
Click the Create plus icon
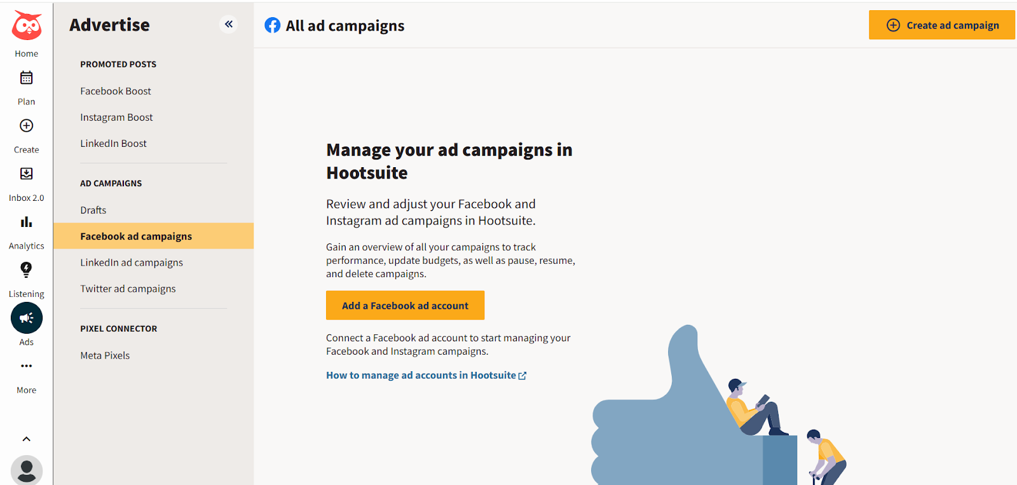26,126
